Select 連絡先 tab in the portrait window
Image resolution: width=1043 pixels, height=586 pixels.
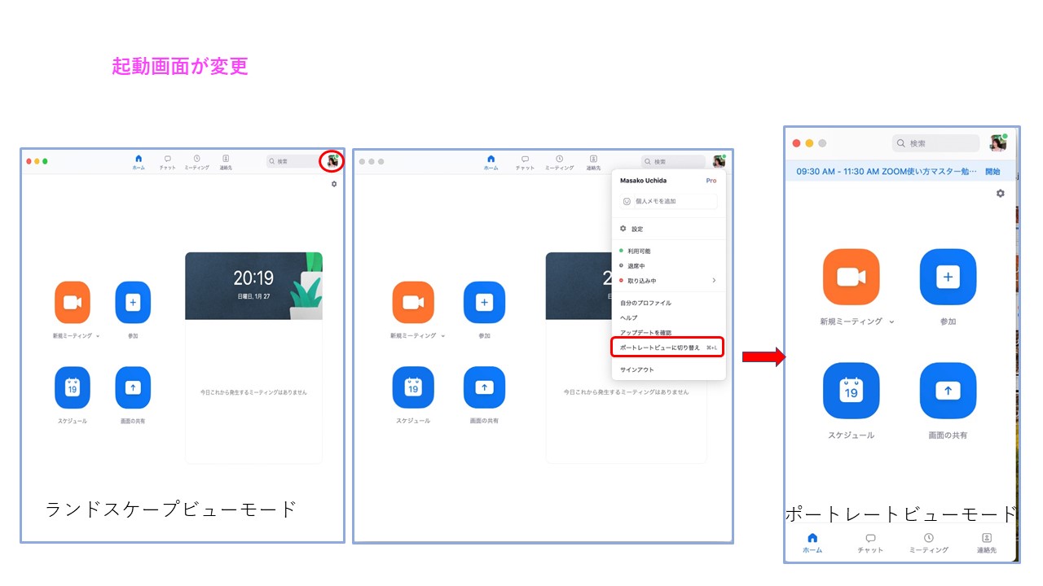click(x=987, y=544)
